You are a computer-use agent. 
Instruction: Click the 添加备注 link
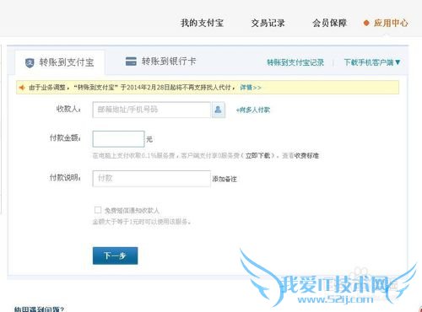(225, 179)
